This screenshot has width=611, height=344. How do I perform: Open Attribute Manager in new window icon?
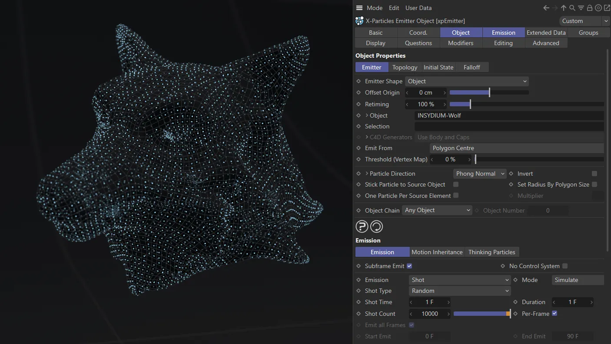click(607, 8)
